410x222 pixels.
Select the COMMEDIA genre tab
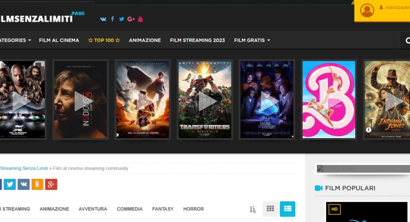130,209
